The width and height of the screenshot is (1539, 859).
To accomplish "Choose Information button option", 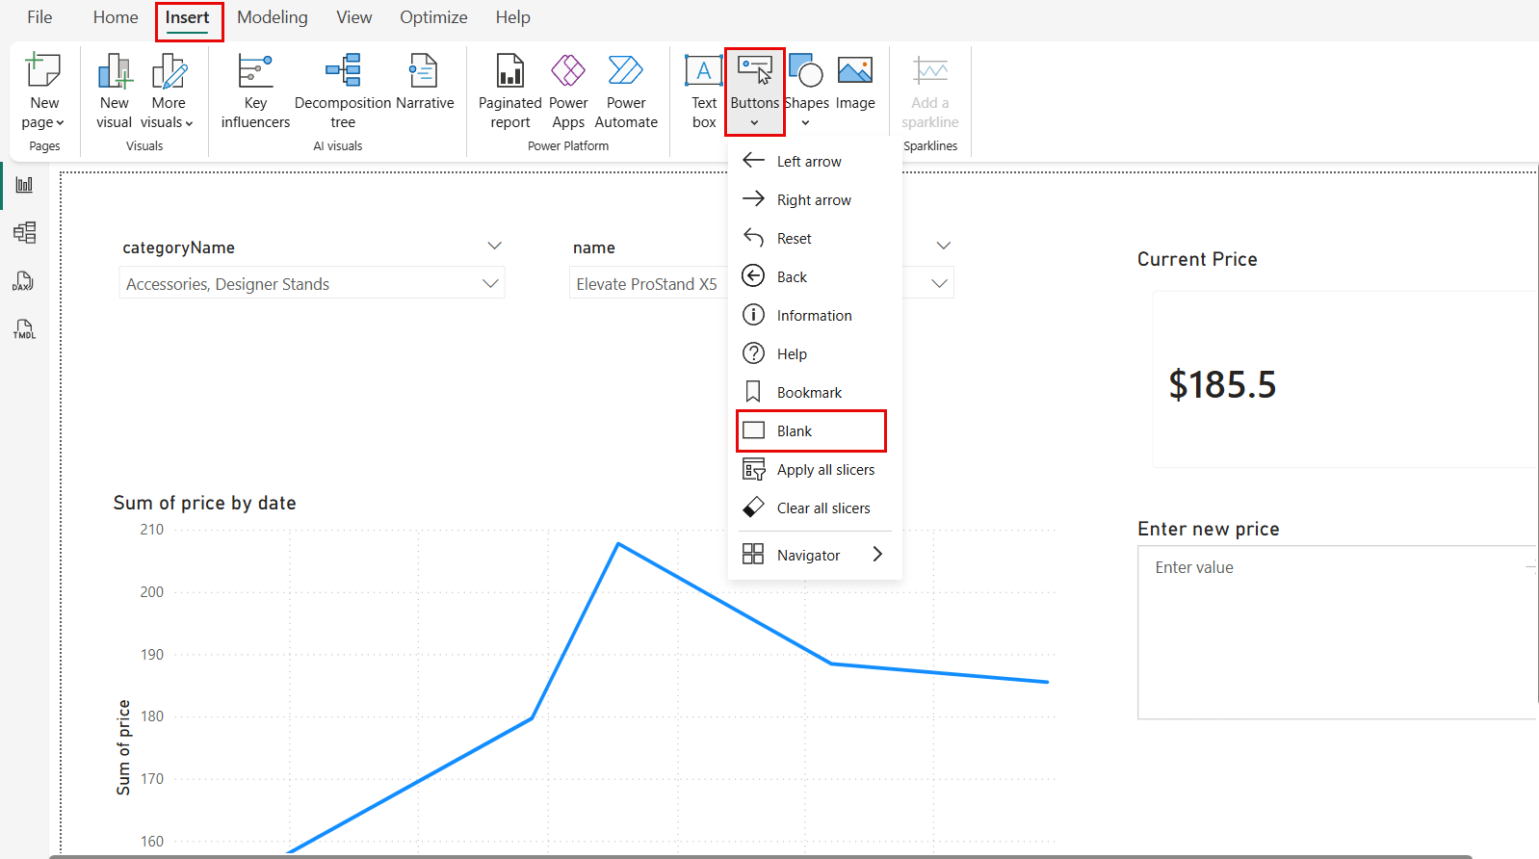I will point(815,315).
